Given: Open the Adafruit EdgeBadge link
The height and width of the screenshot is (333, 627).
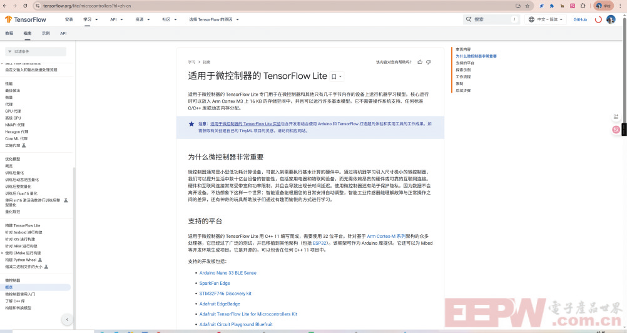Looking at the screenshot, I should pyautogui.click(x=220, y=304).
